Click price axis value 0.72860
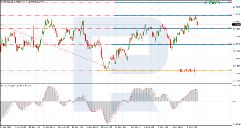Viewport: 241px width, 129px height. click(236, 29)
